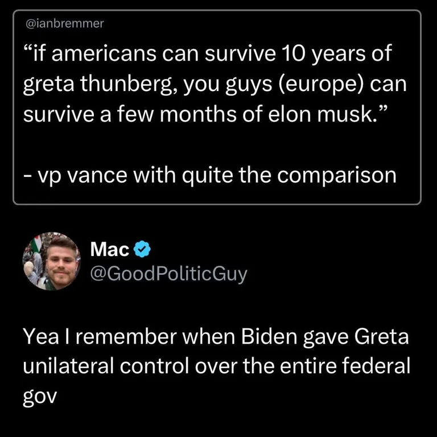This screenshot has width=437, height=437.
Task: Visit the @GoodPoliticGuy profile handle
Action: click(168, 274)
